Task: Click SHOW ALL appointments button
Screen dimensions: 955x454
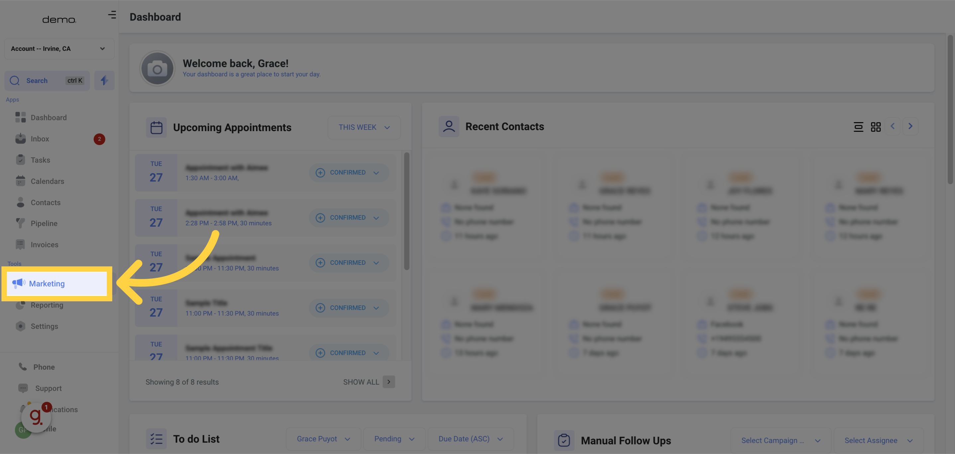Action: coord(368,382)
